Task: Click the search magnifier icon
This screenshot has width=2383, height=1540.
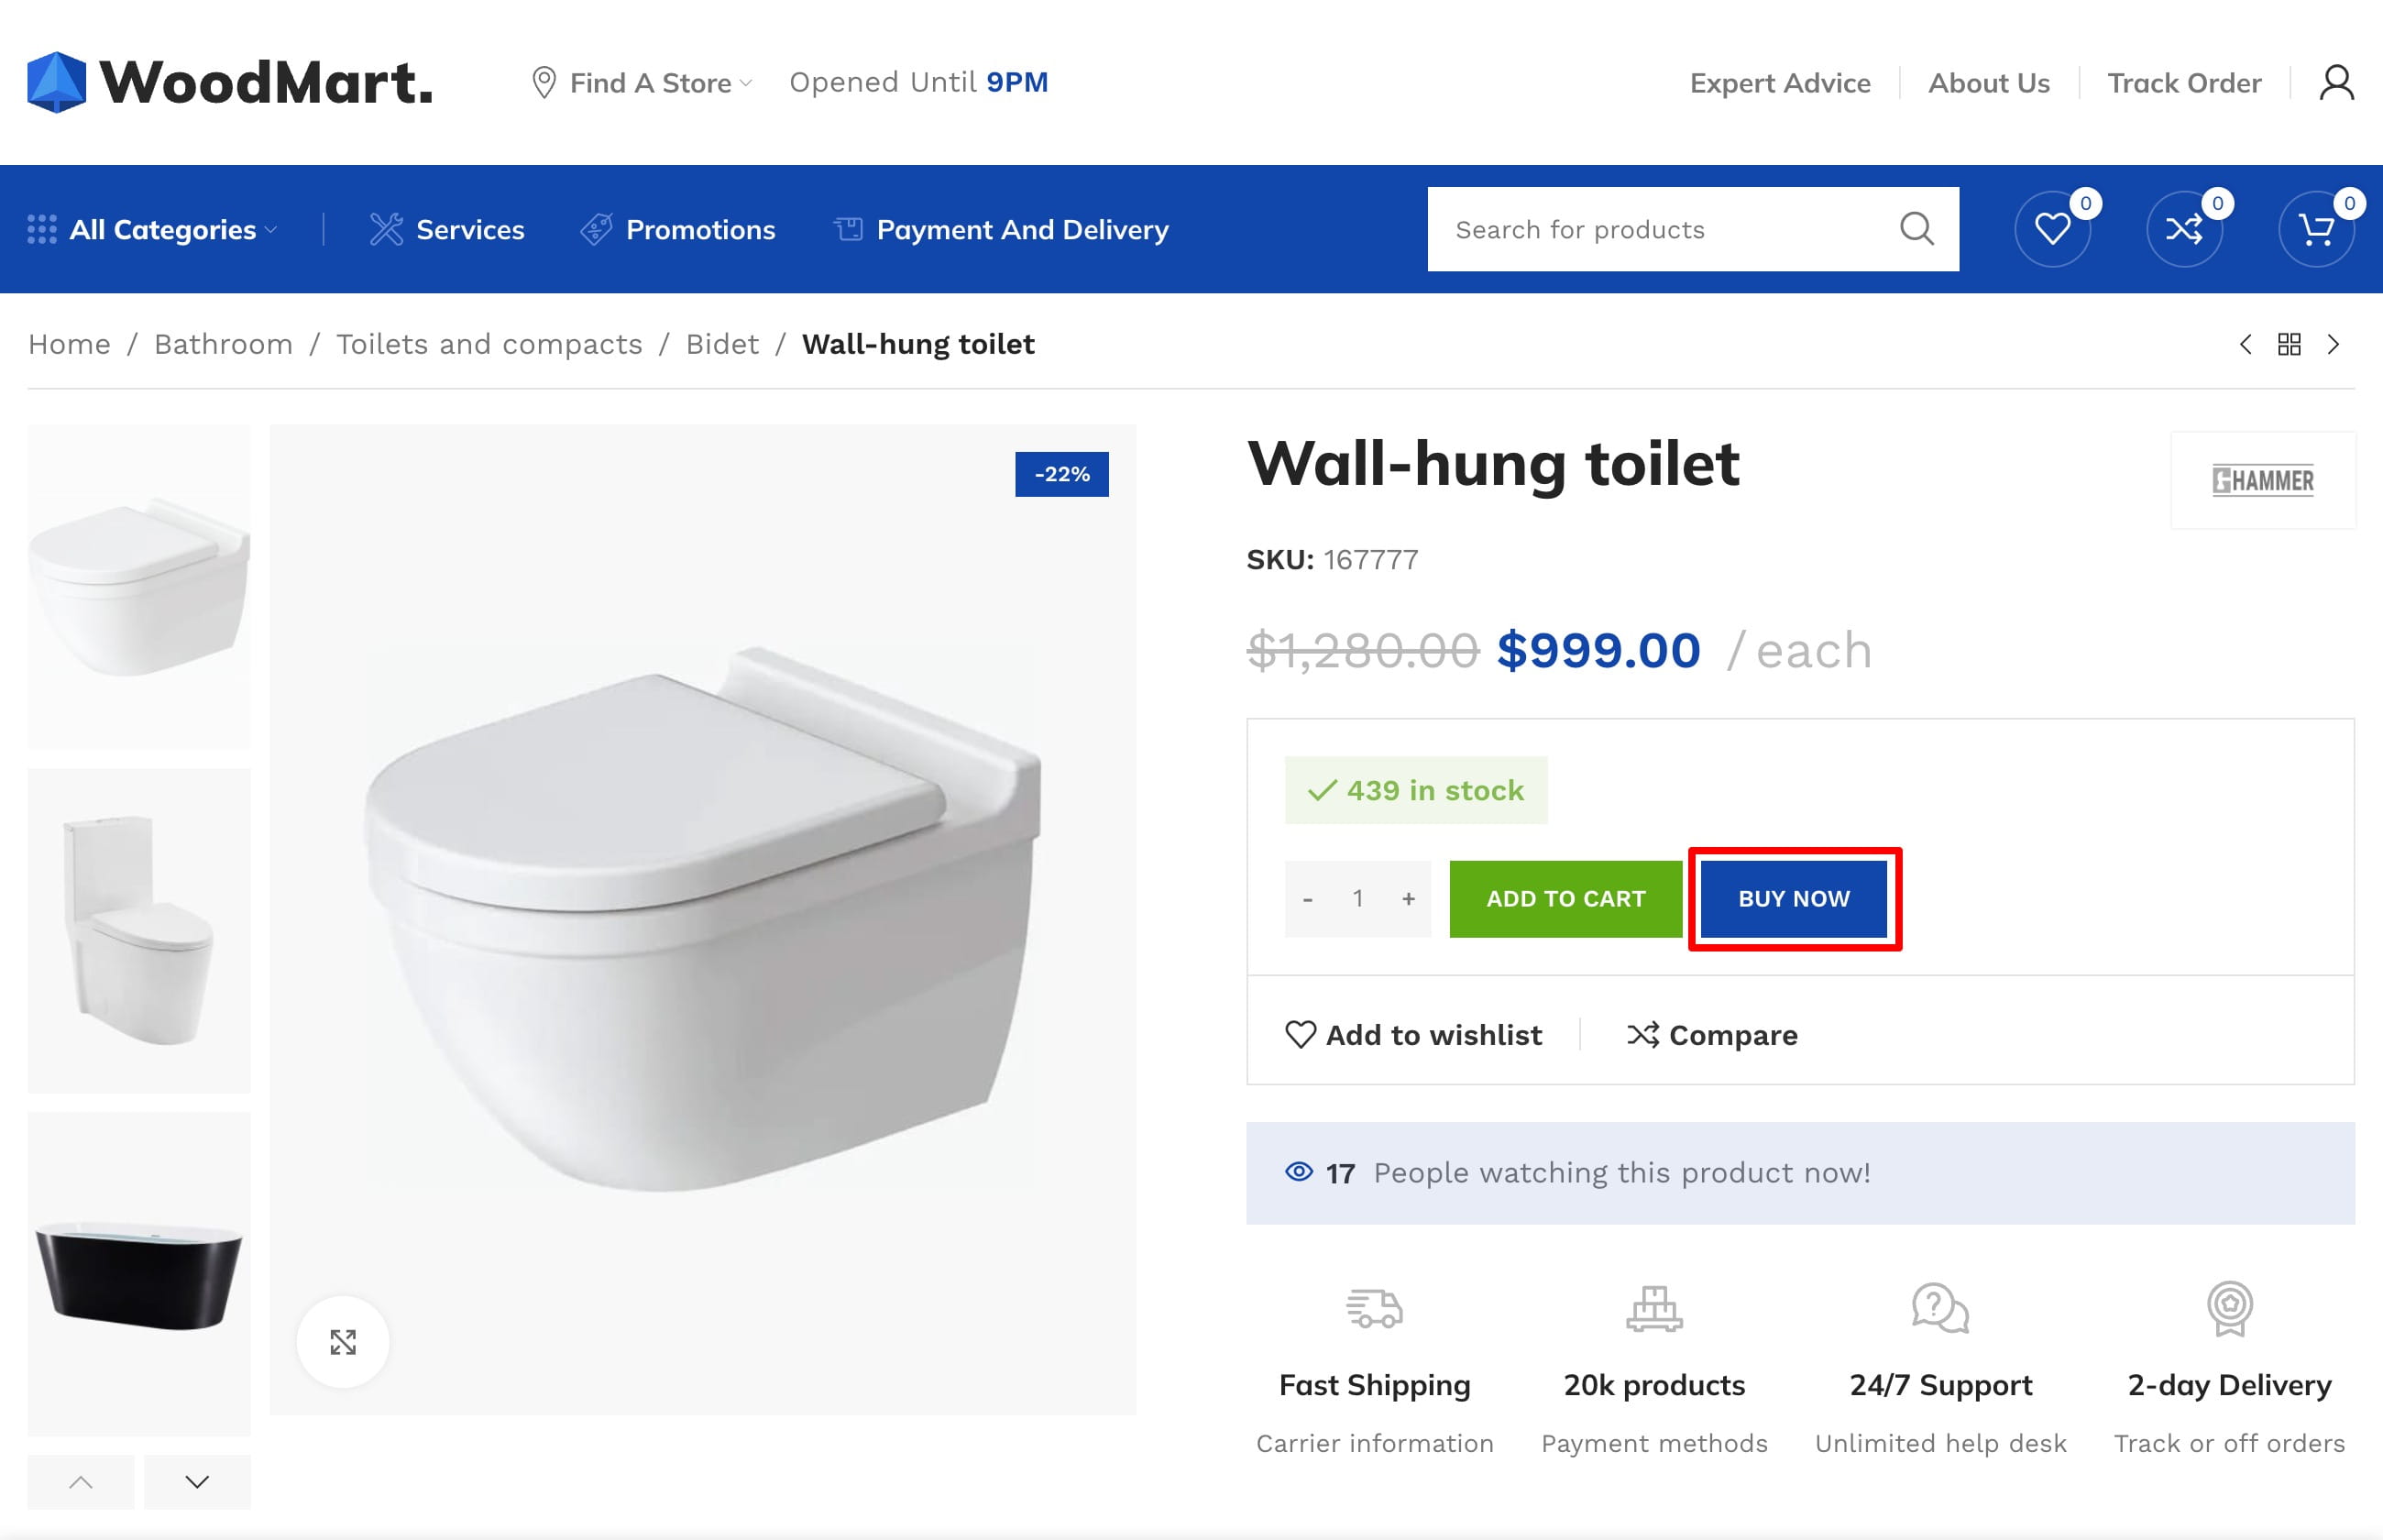Action: click(x=1916, y=229)
